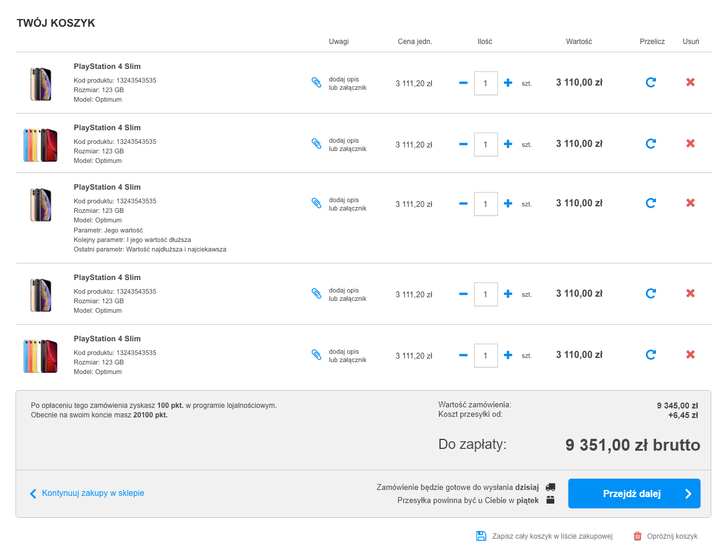Click product title above 'Parametr: Jego wartość'

(x=107, y=187)
